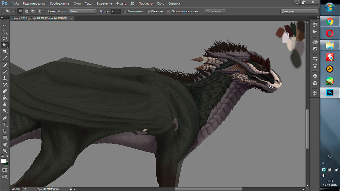Viewport: 340px width, 191px height.
Task: Open the Движение workspace dropdown
Action: tap(299, 11)
